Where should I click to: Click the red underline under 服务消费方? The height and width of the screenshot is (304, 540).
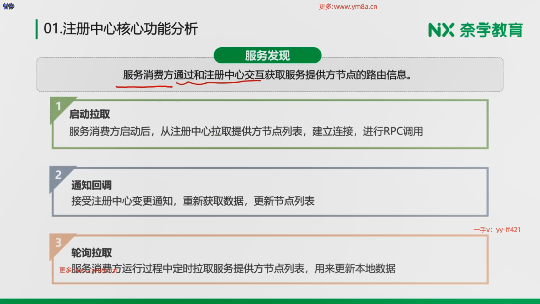(x=144, y=87)
